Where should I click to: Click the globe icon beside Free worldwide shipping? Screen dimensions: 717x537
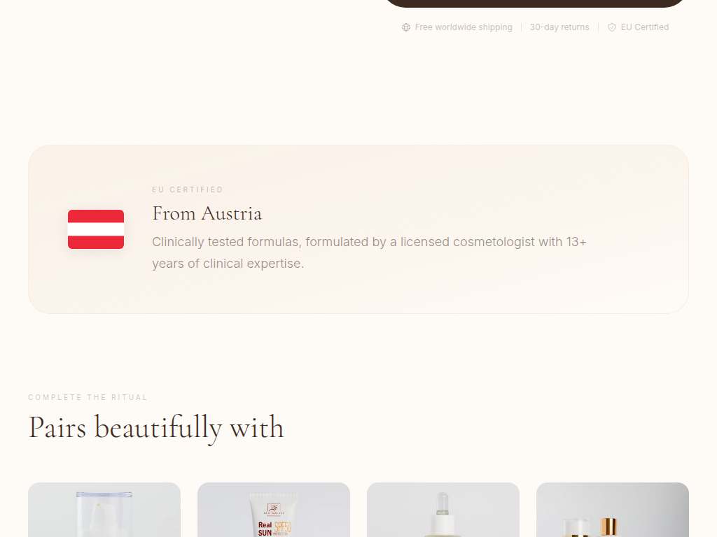point(405,27)
